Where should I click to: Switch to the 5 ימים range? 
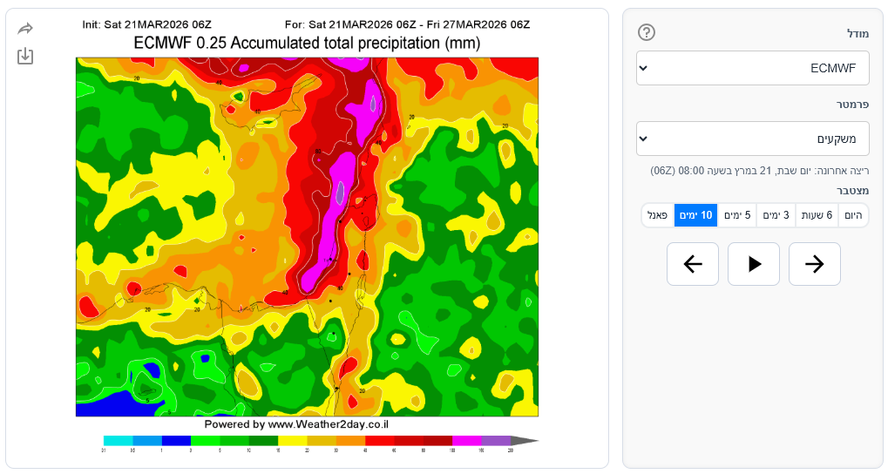click(x=736, y=215)
